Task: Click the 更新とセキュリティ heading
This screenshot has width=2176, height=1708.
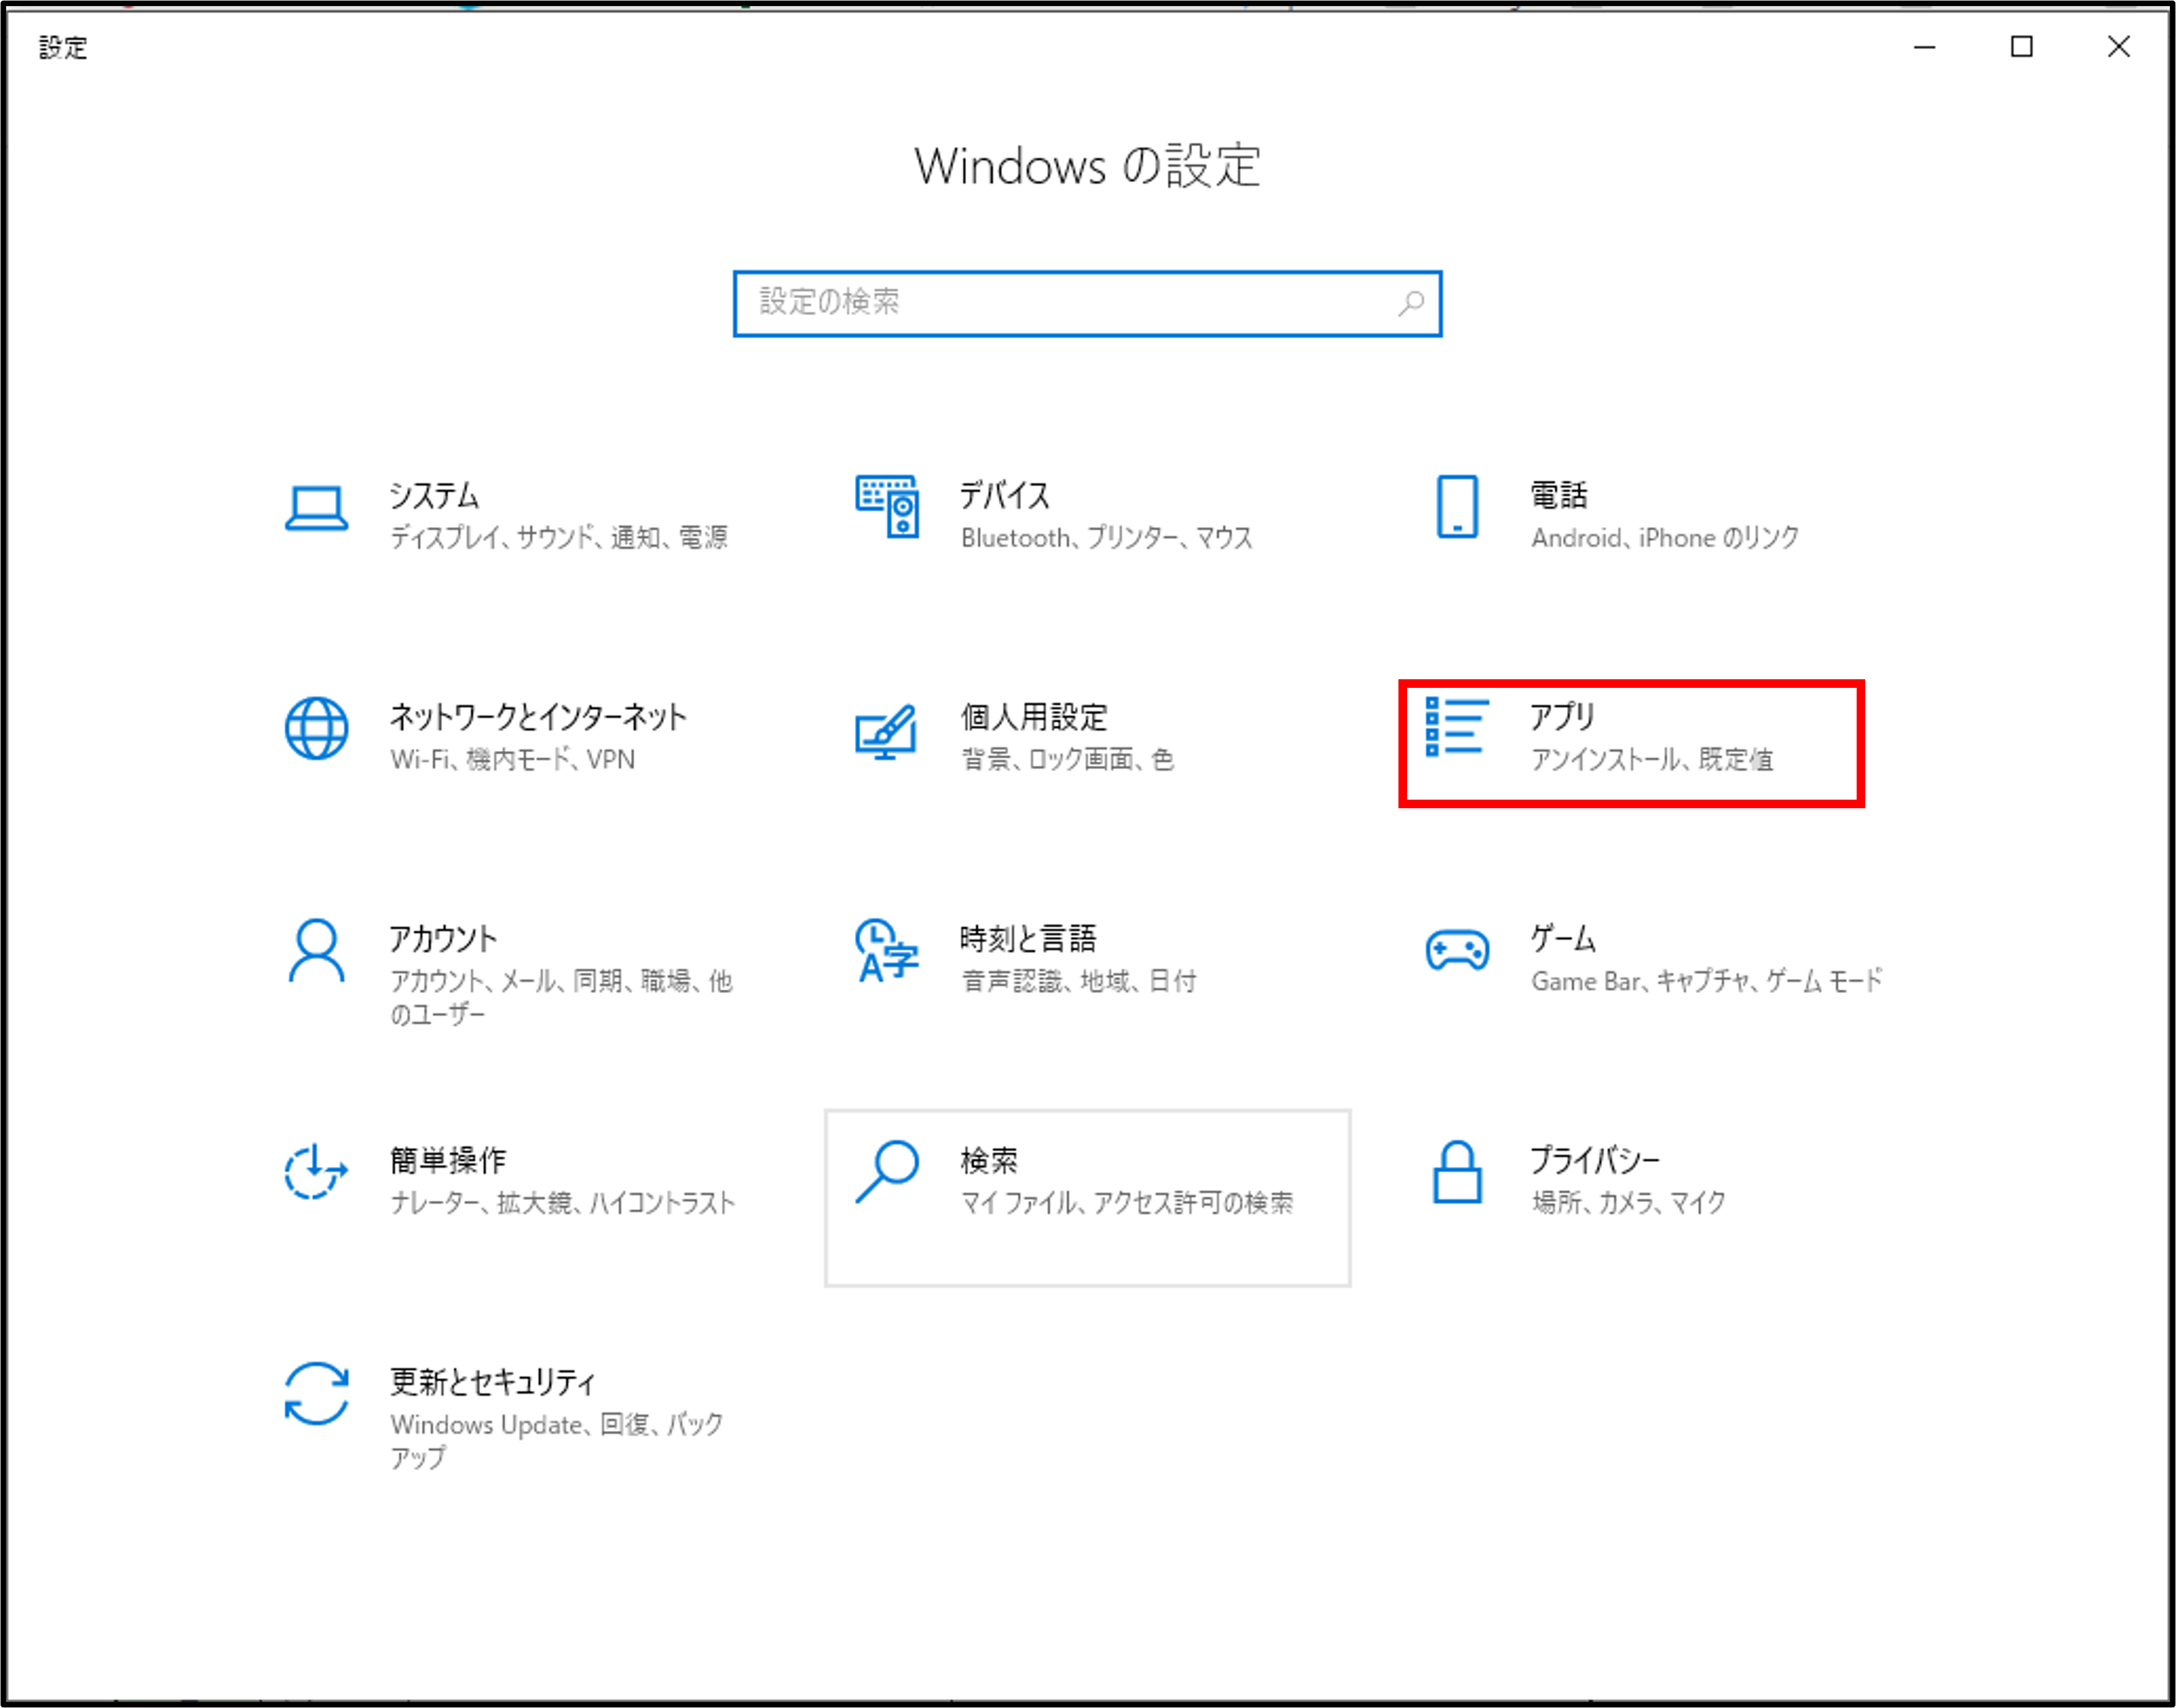Action: click(492, 1382)
